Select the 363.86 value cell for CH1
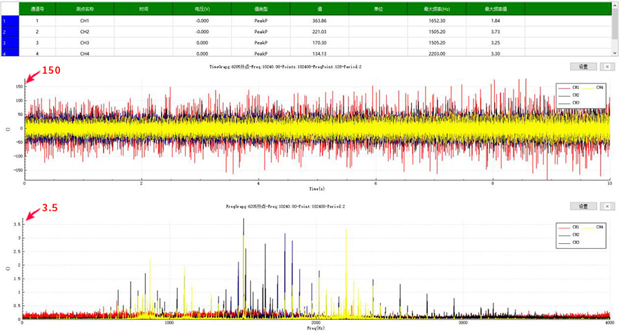Viewport: 622px width, 335px height. [x=319, y=21]
